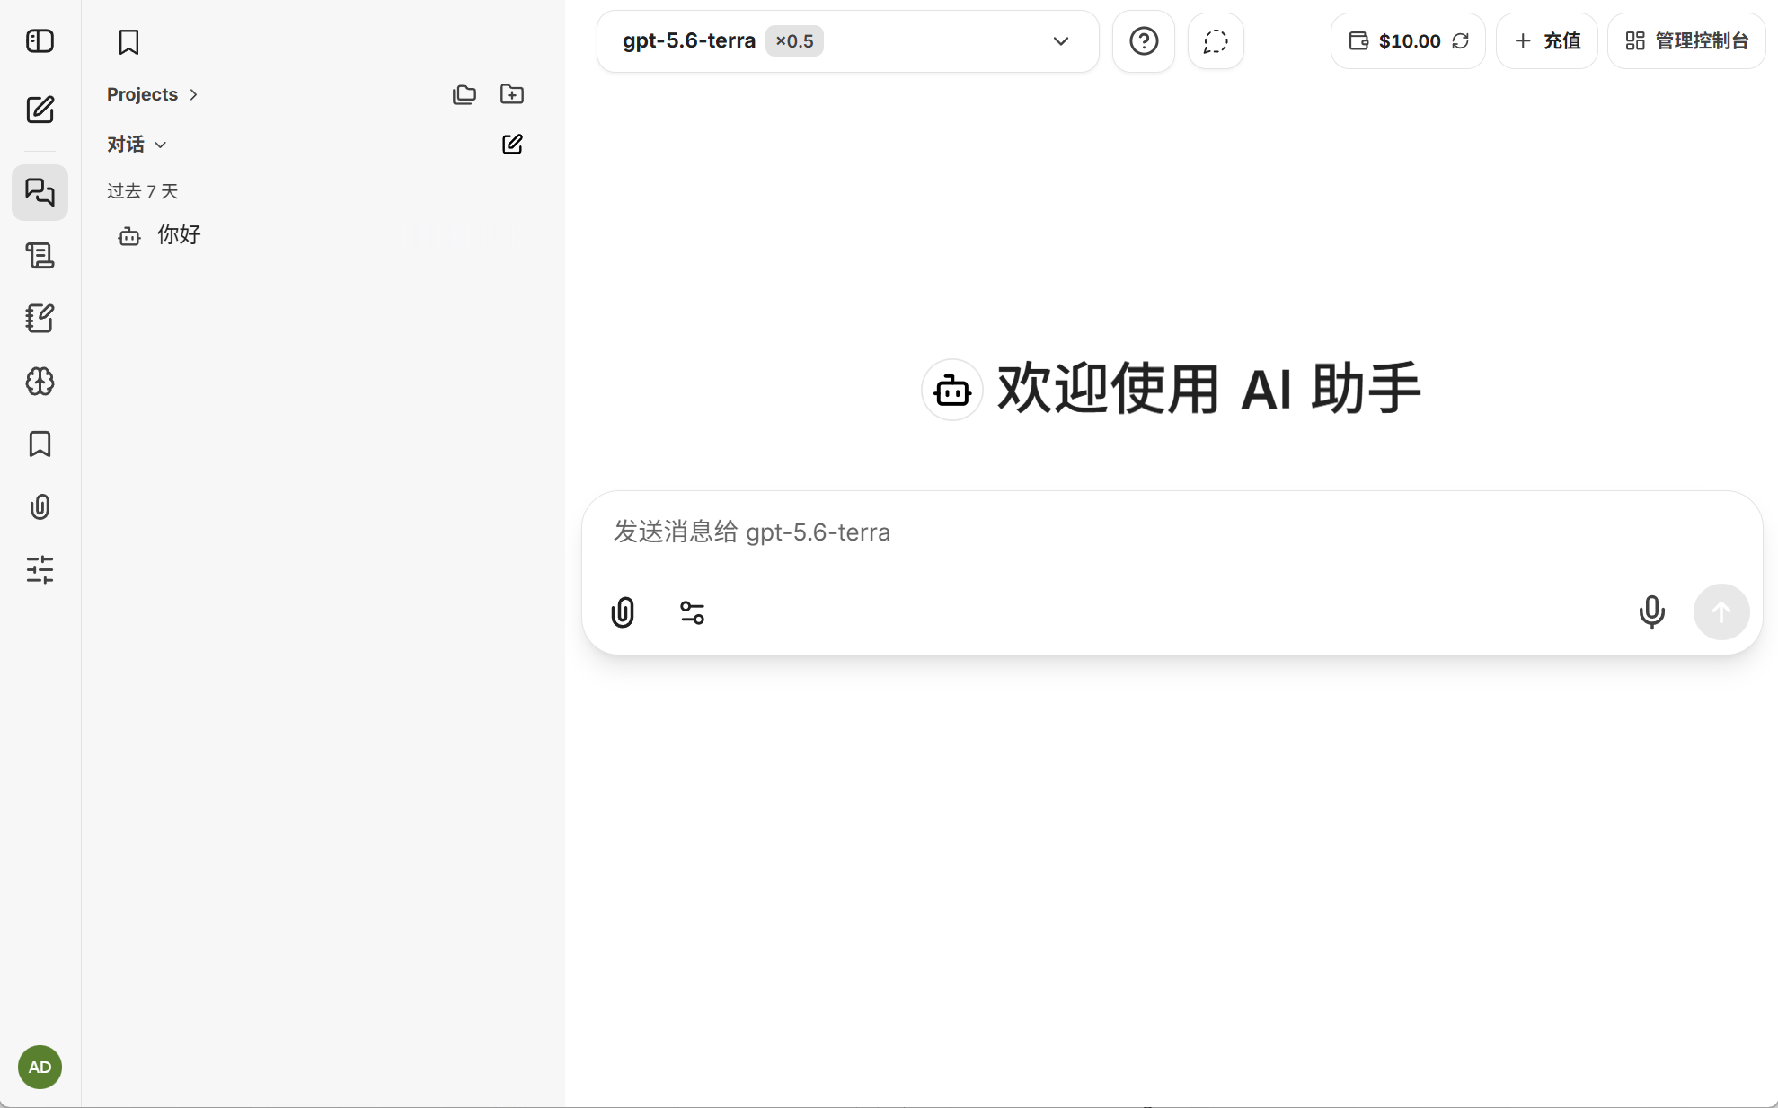1778x1108 pixels.
Task: Click the stacked folders icon beside Projects
Action: pyautogui.click(x=464, y=94)
